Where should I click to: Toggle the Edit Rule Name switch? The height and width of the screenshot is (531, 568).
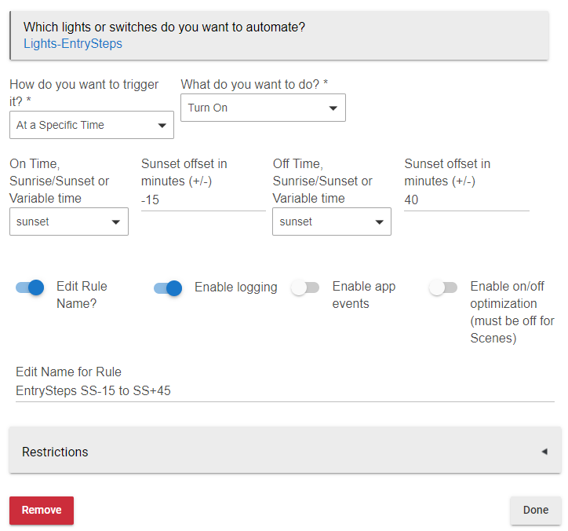tap(30, 288)
